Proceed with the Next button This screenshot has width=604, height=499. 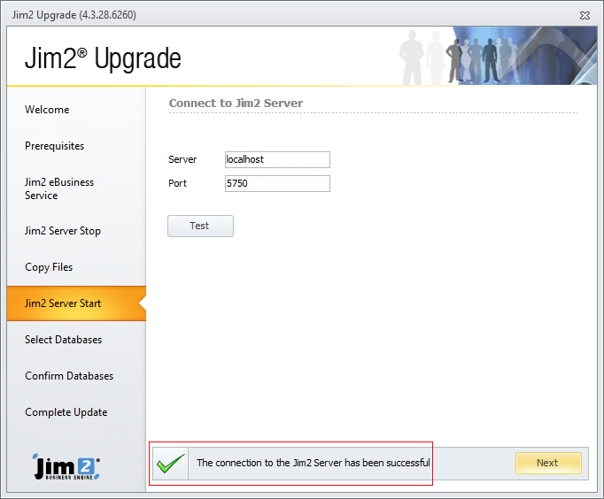coord(548,463)
